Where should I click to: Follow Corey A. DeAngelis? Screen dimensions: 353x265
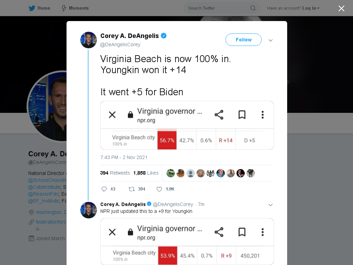(243, 40)
